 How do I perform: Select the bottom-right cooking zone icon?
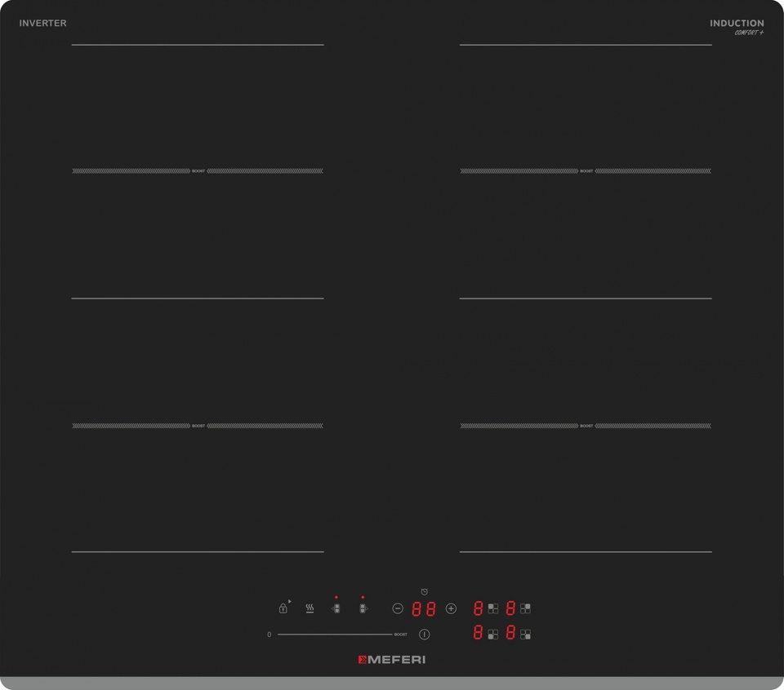pyautogui.click(x=525, y=634)
